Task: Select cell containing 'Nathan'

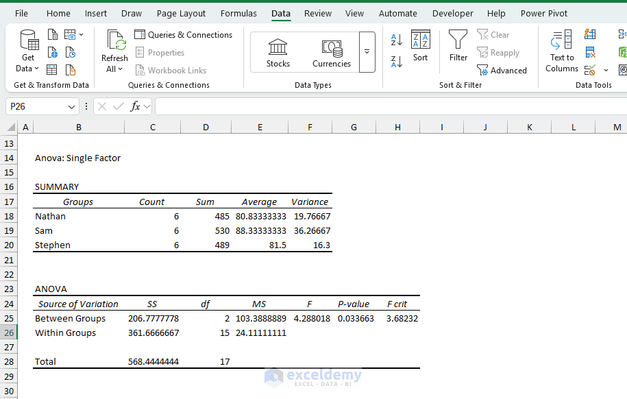Action: (x=79, y=217)
